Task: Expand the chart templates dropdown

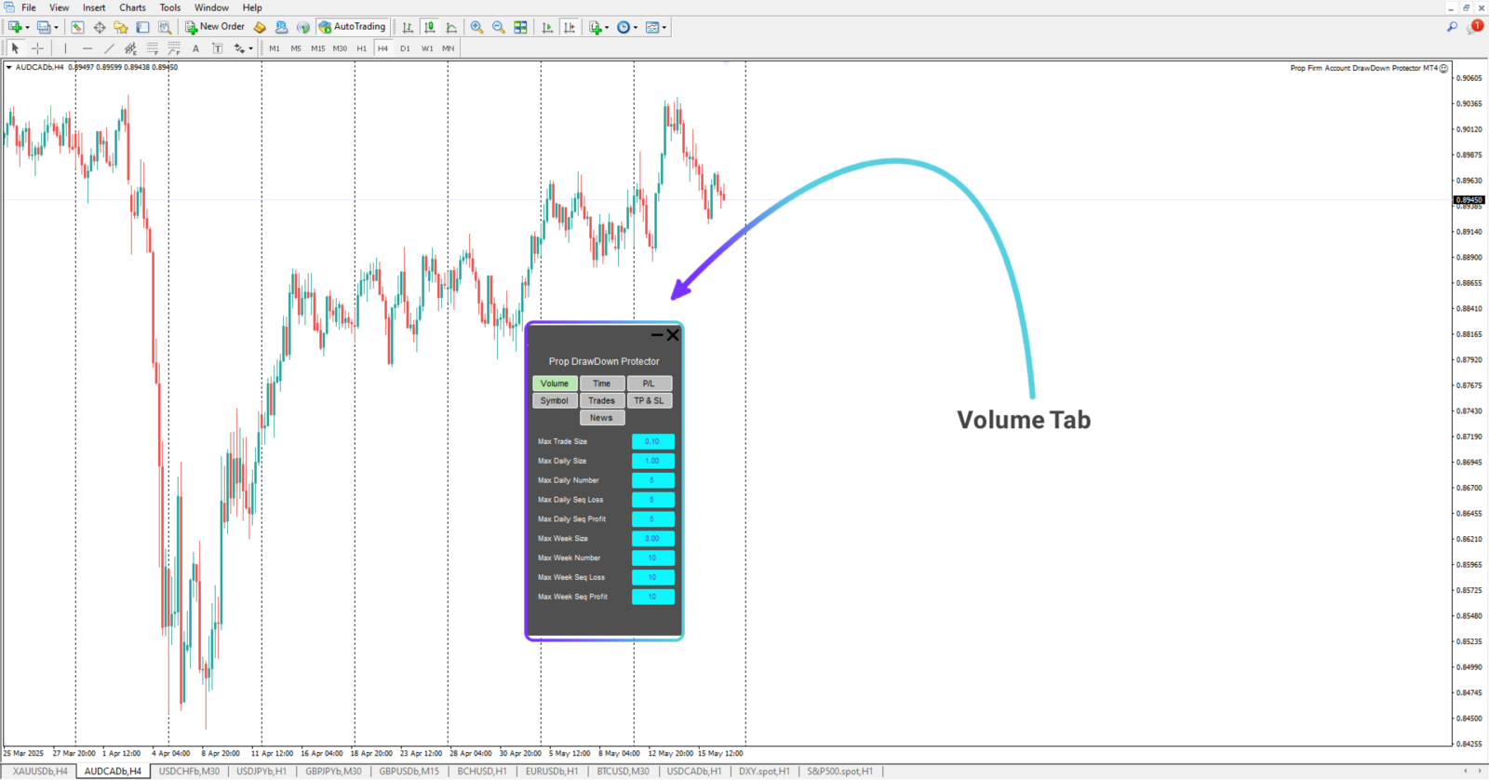Action: (x=664, y=27)
